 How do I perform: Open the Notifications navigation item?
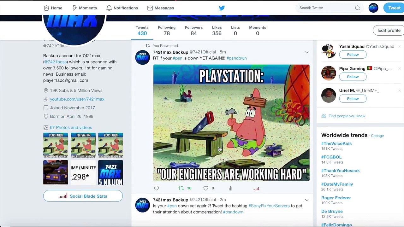coord(122,8)
